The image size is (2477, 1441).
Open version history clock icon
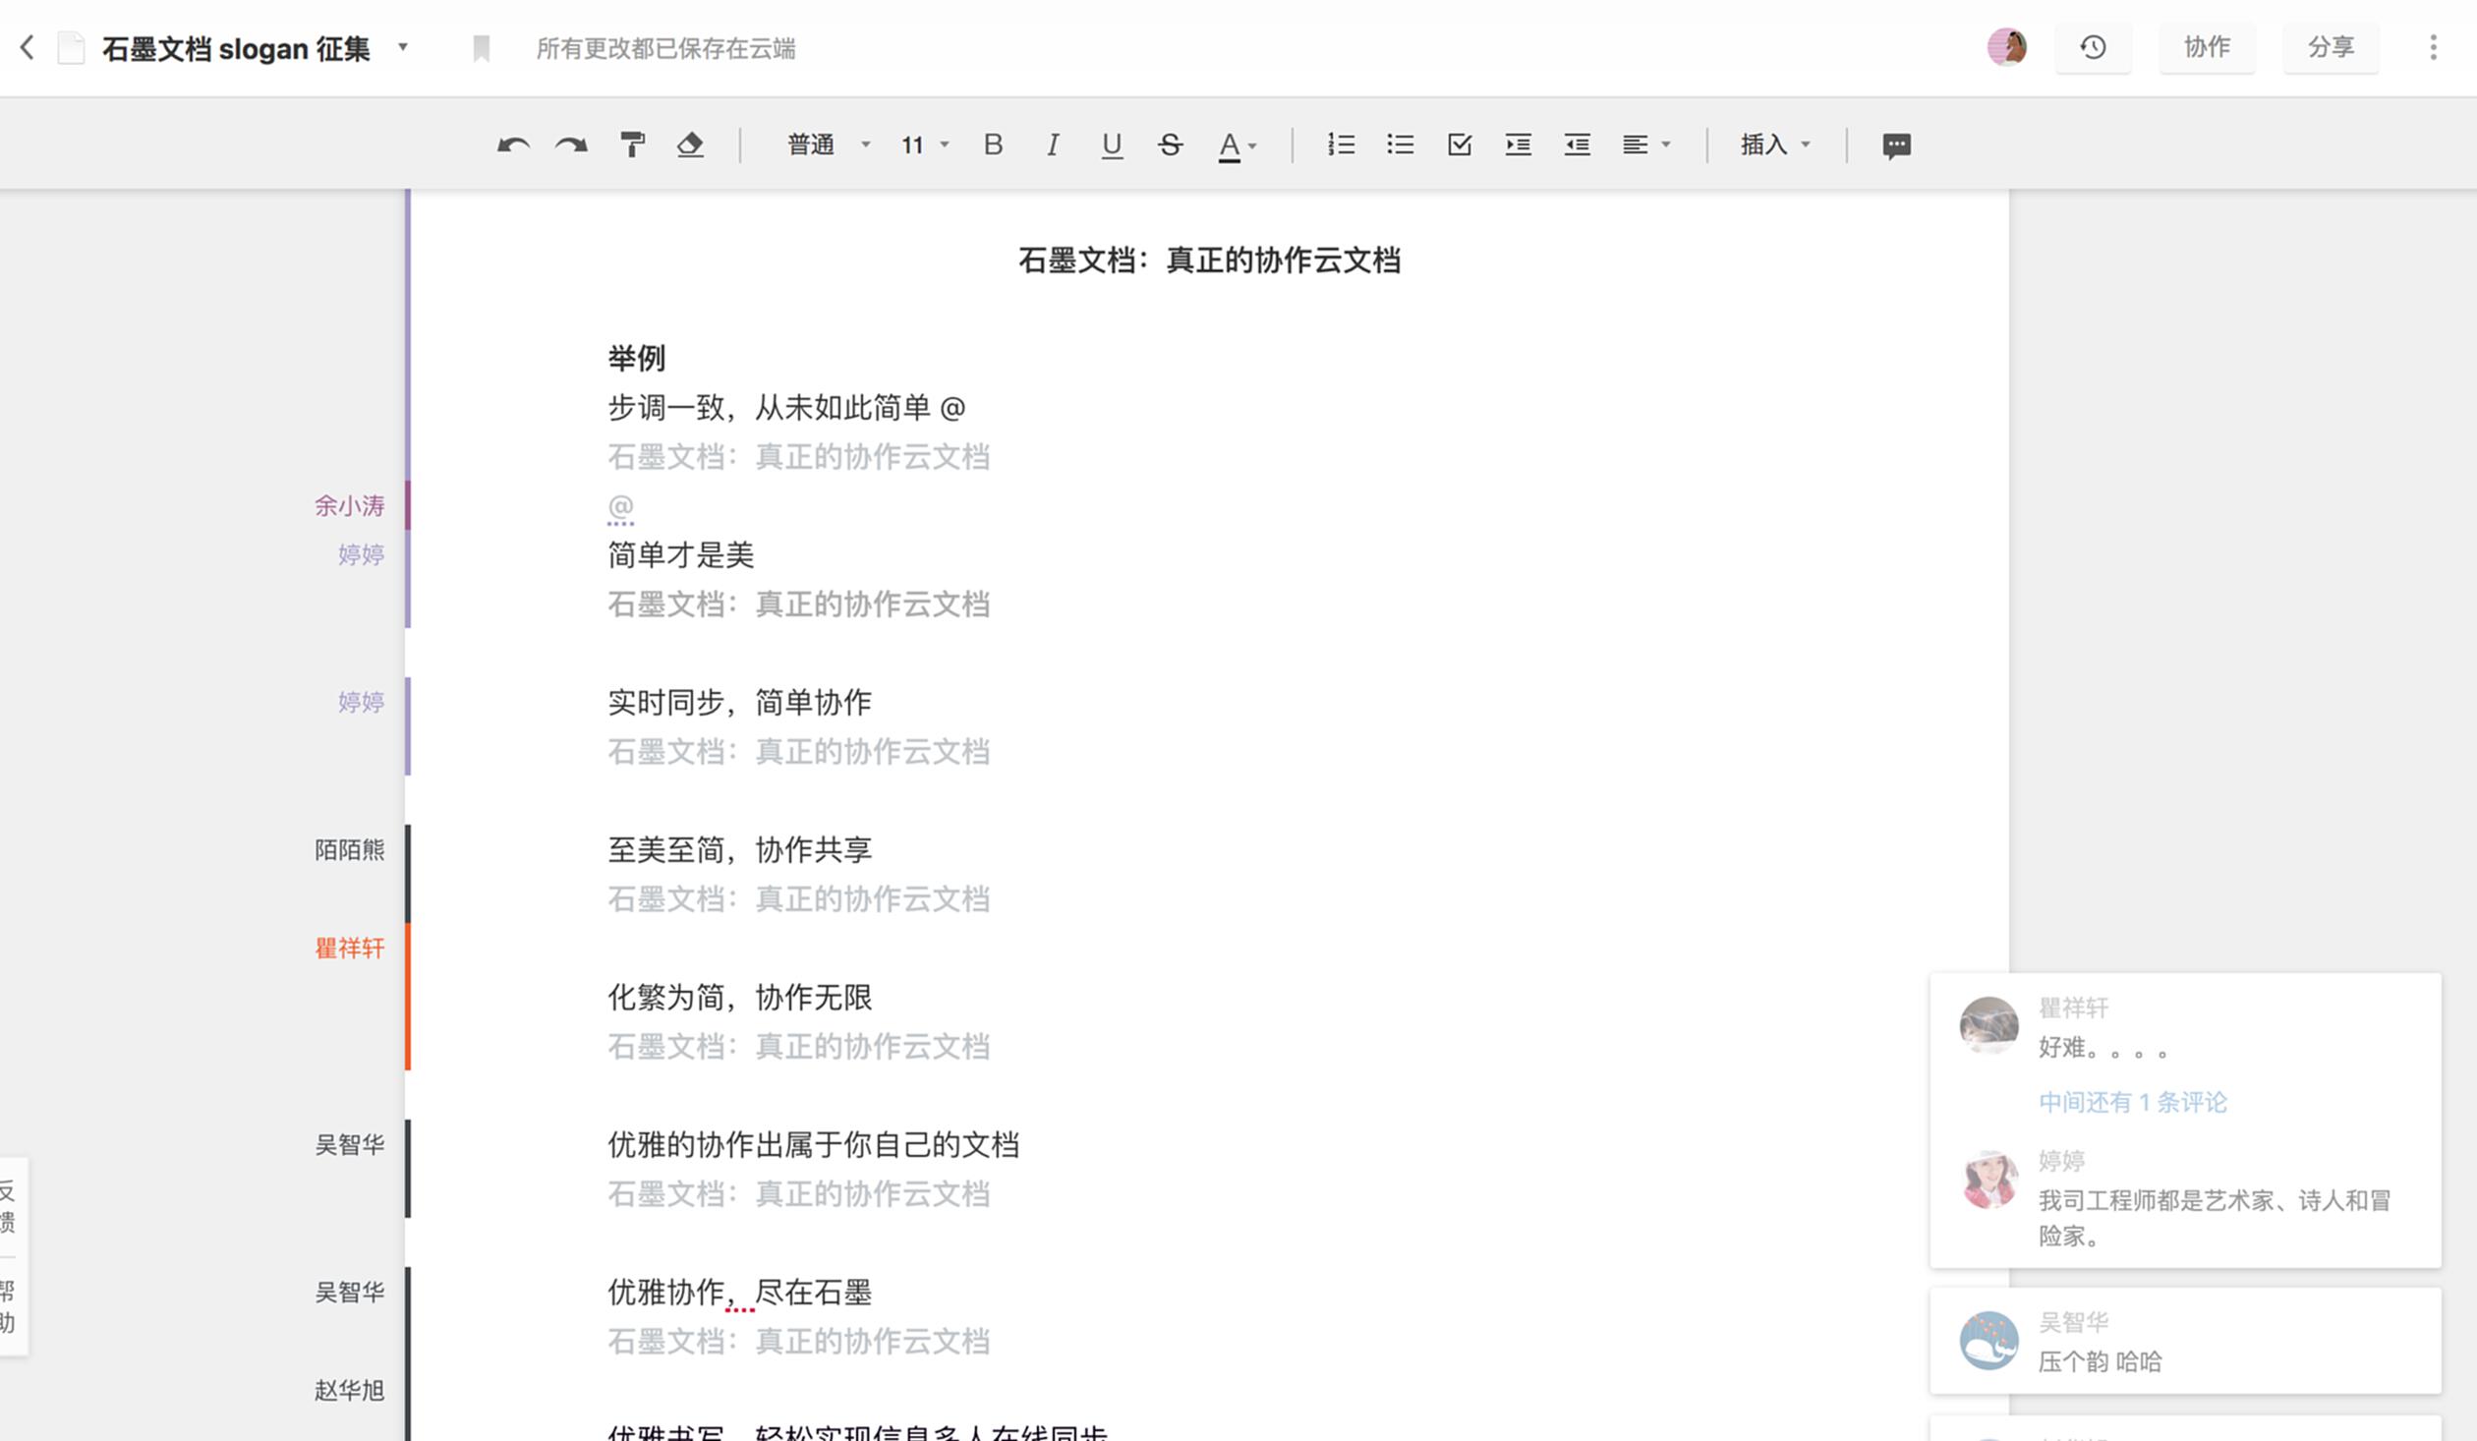2093,47
